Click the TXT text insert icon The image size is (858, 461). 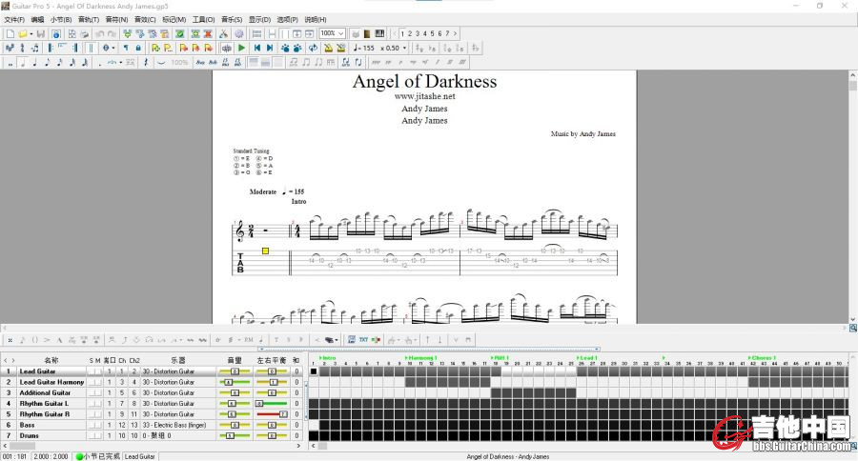click(363, 339)
